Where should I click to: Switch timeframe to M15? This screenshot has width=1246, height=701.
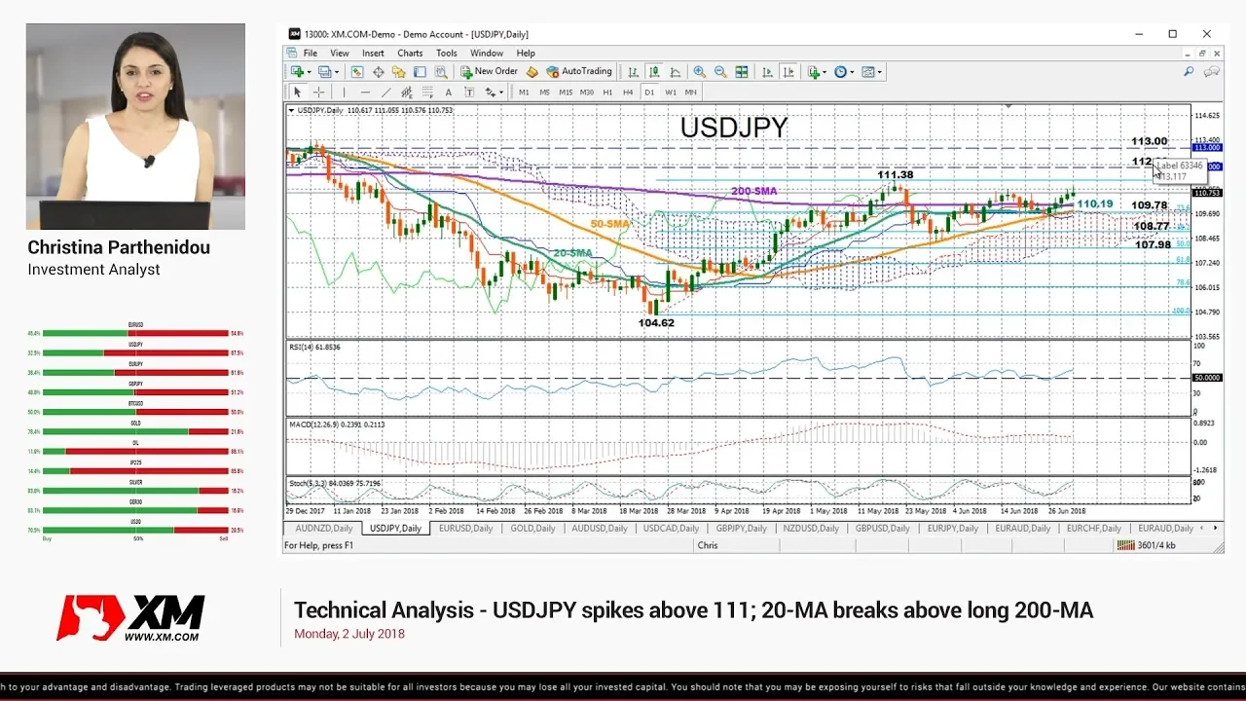coord(566,92)
